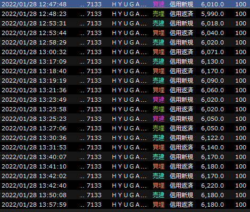Click 売建 in the 12:53:31 row

point(159,23)
